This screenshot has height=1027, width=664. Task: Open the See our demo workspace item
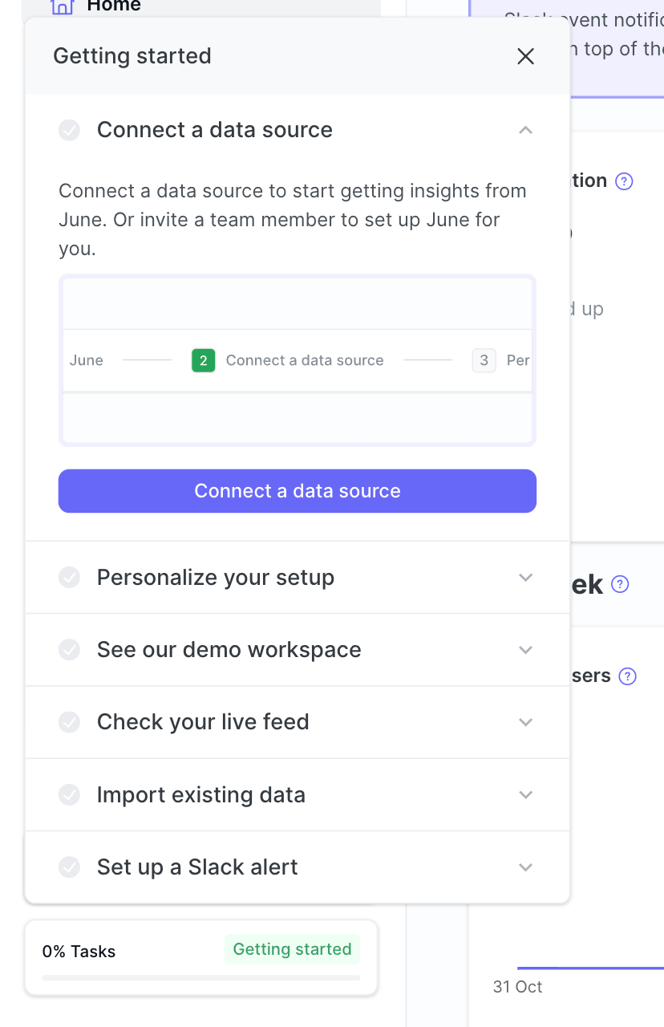pos(298,650)
